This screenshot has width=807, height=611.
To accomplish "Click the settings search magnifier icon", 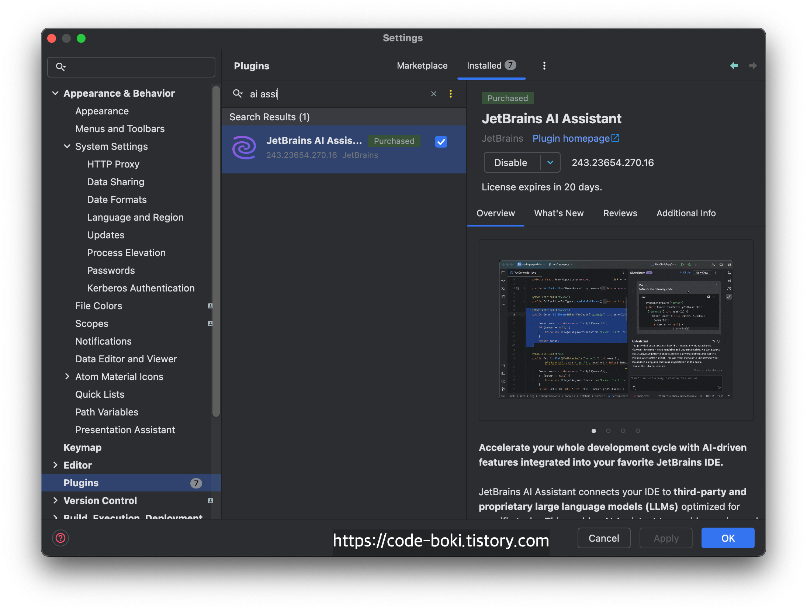I will [60, 67].
